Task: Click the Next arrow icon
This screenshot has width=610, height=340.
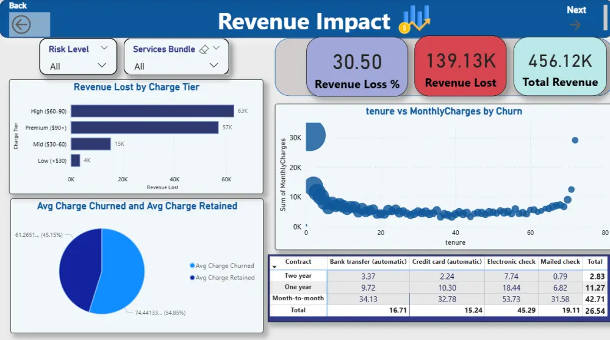Action: coord(575,25)
